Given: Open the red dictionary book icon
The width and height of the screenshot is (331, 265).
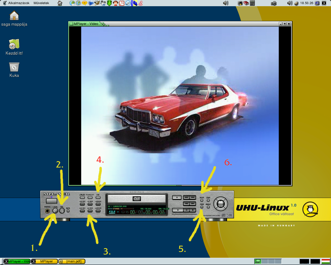Looking at the screenshot, I should (246, 3).
